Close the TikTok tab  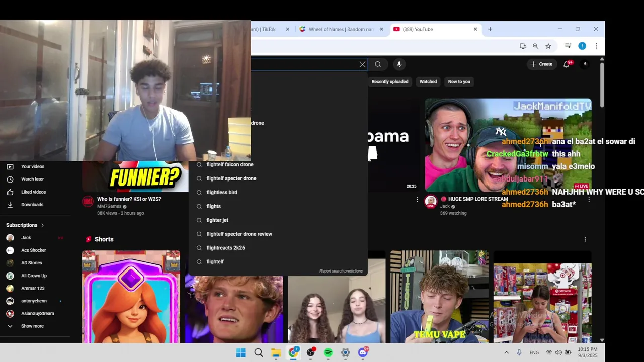pos(288,29)
